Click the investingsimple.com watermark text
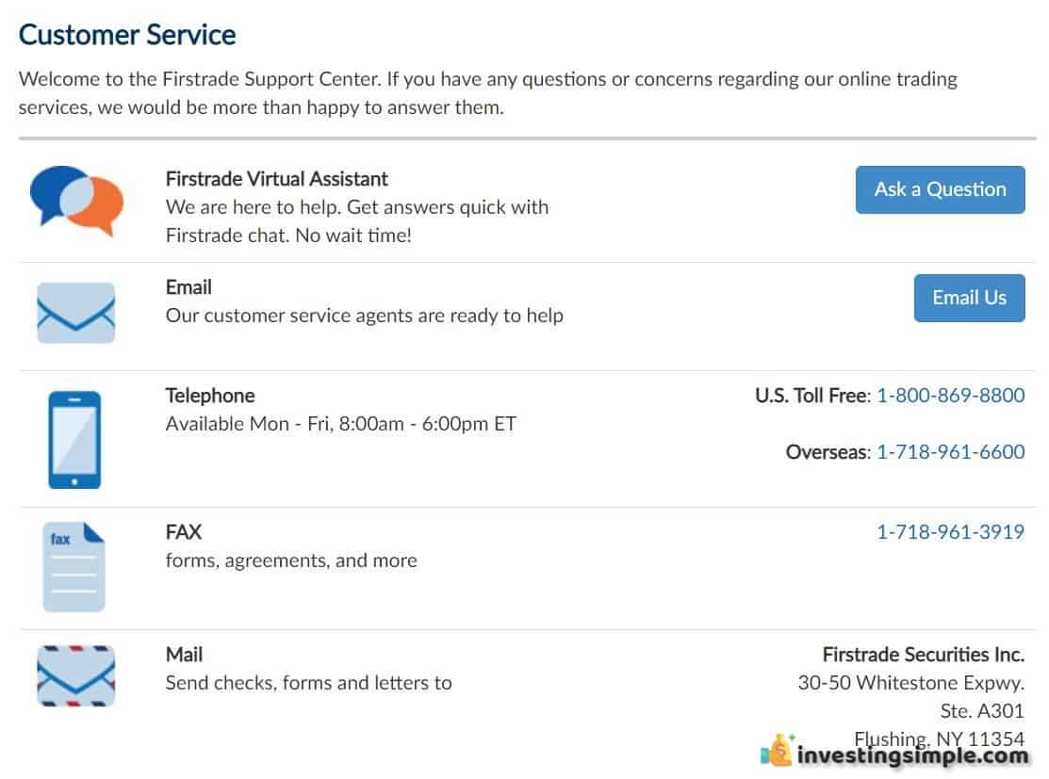 [912, 755]
